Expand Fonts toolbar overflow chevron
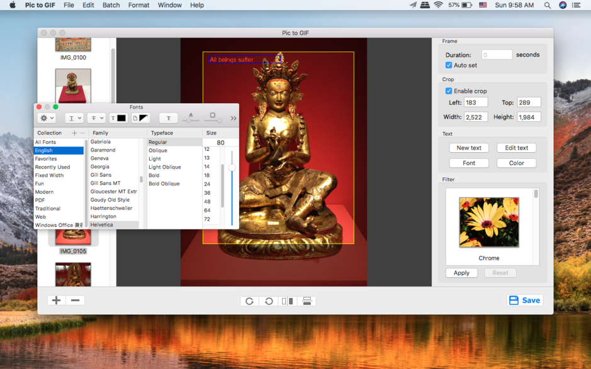Screen dimensions: 591x369 pyautogui.click(x=234, y=118)
